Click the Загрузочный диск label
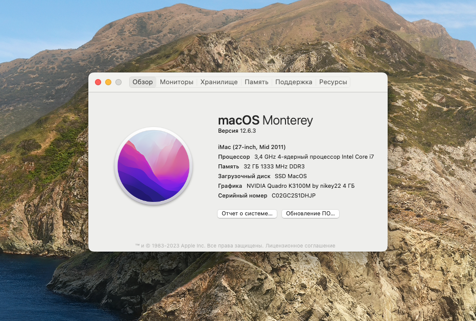Viewport: 476px width, 321px height. pos(244,176)
